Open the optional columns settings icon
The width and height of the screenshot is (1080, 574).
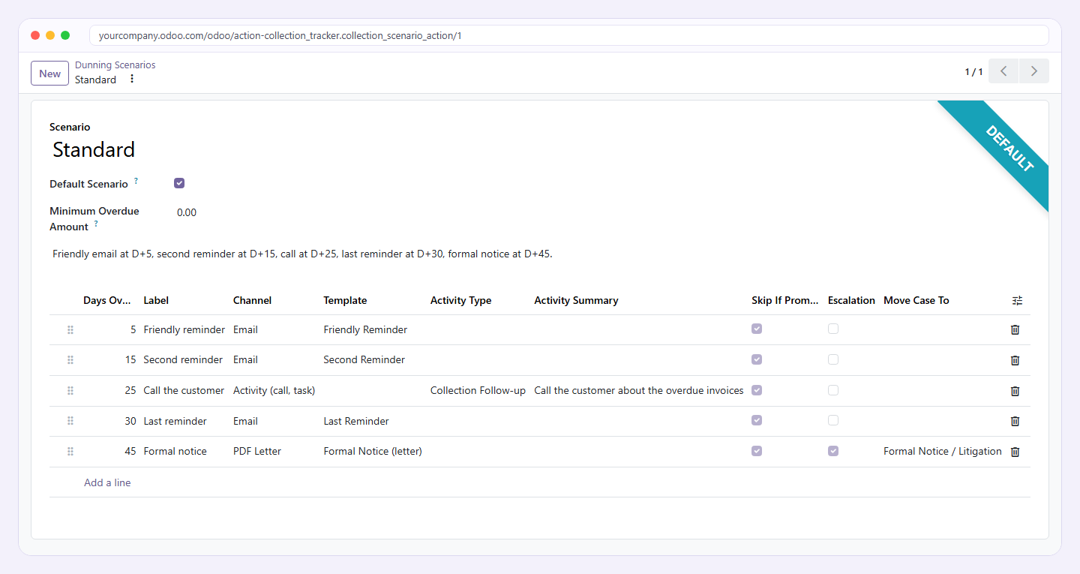[x=1017, y=300]
